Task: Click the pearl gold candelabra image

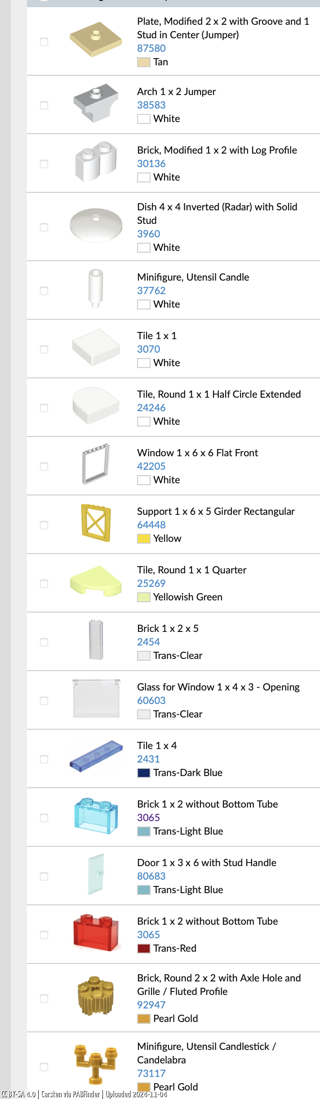Action: [96, 1065]
